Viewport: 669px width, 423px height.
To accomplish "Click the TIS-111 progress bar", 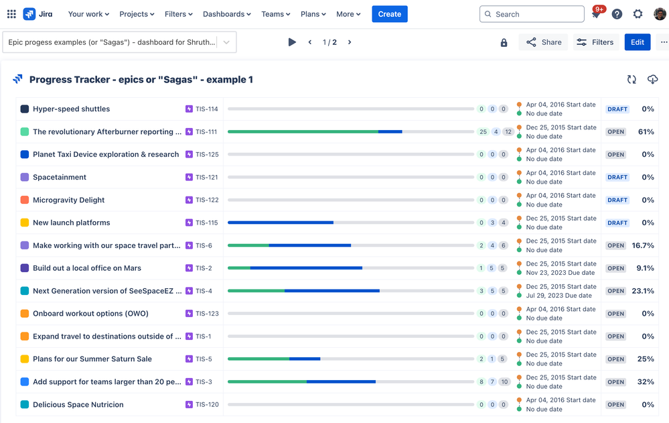I will point(351,131).
